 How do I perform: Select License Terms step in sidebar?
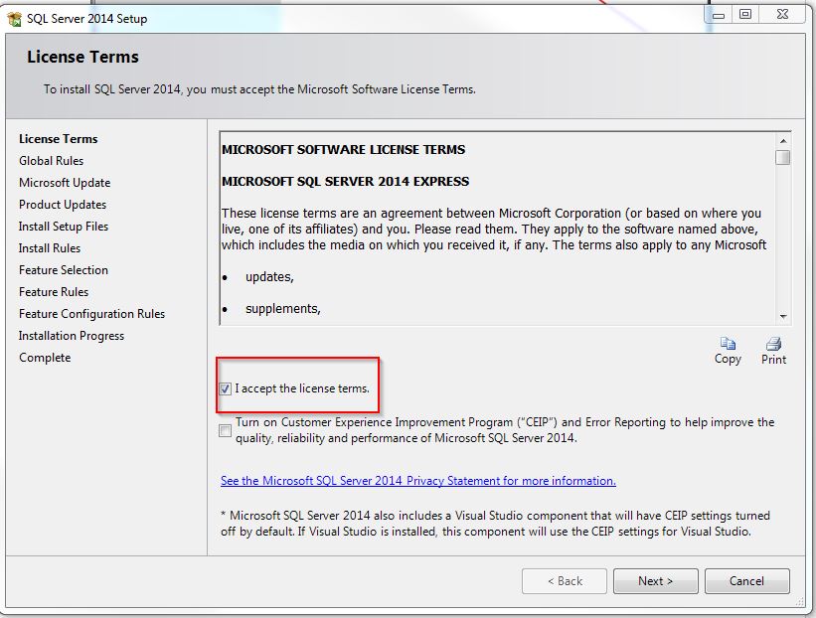[x=58, y=139]
